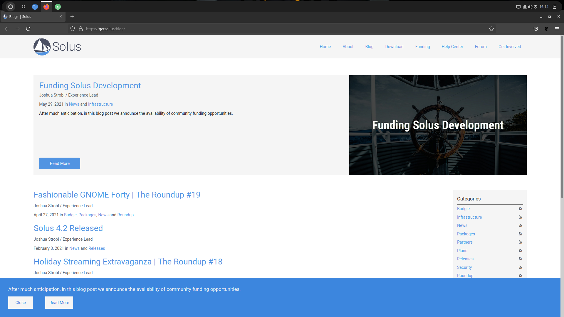Open the Blog navigation link
This screenshot has width=564, height=317.
[x=369, y=47]
